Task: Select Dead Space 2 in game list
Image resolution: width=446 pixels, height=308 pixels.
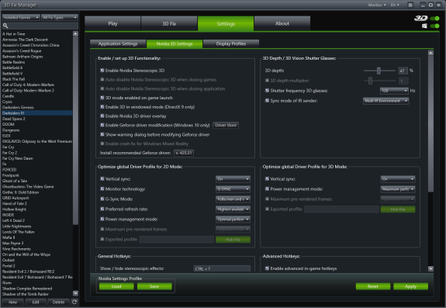Action: 14,119
